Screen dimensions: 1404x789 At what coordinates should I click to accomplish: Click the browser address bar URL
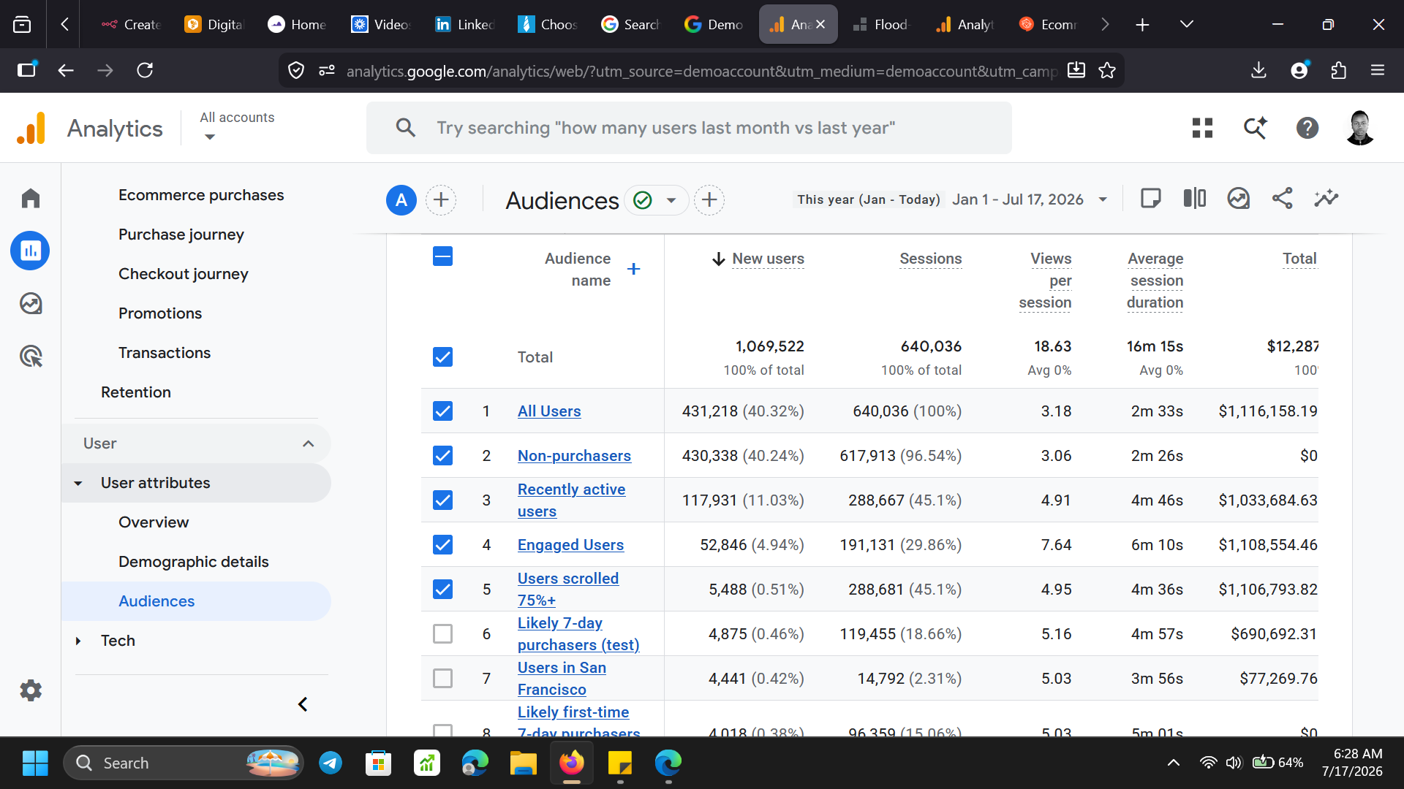click(x=701, y=71)
